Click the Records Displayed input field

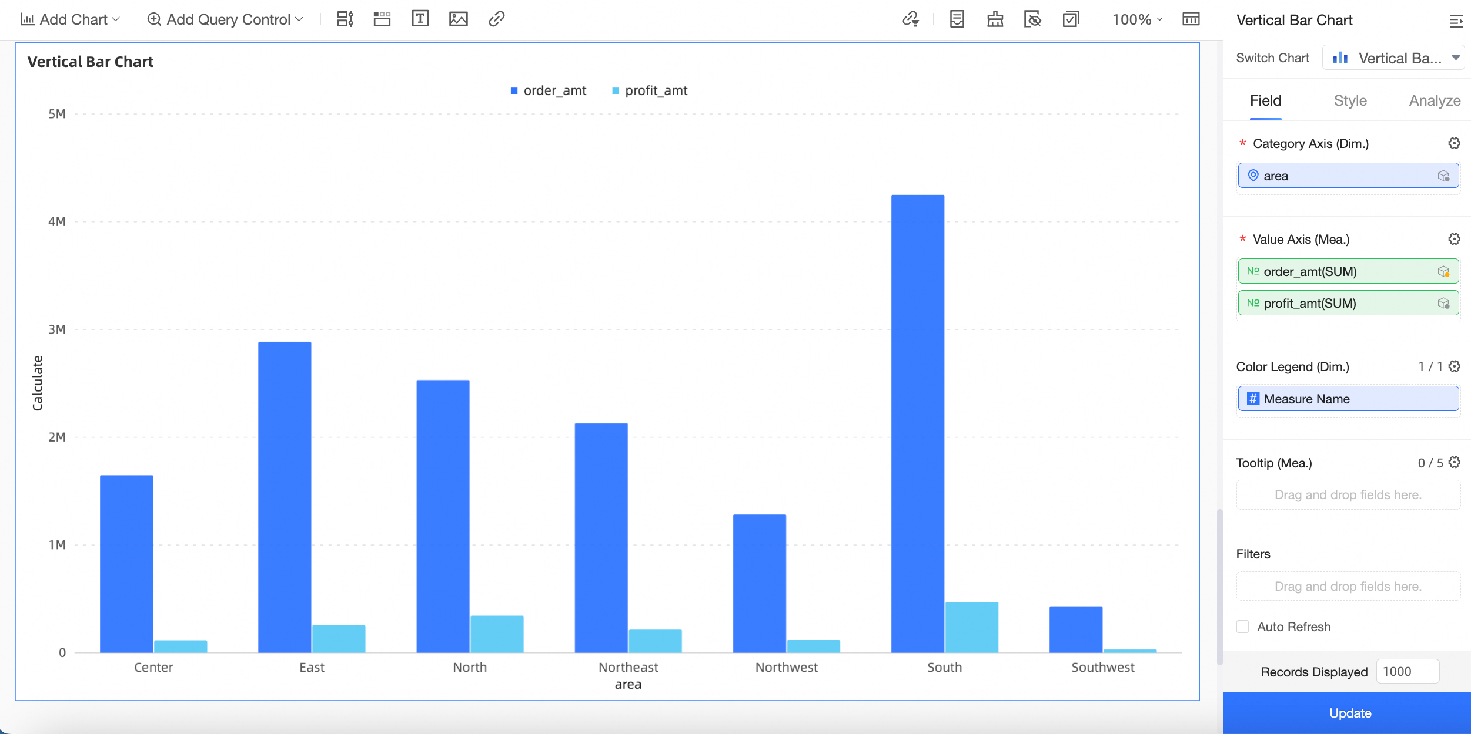click(x=1407, y=671)
